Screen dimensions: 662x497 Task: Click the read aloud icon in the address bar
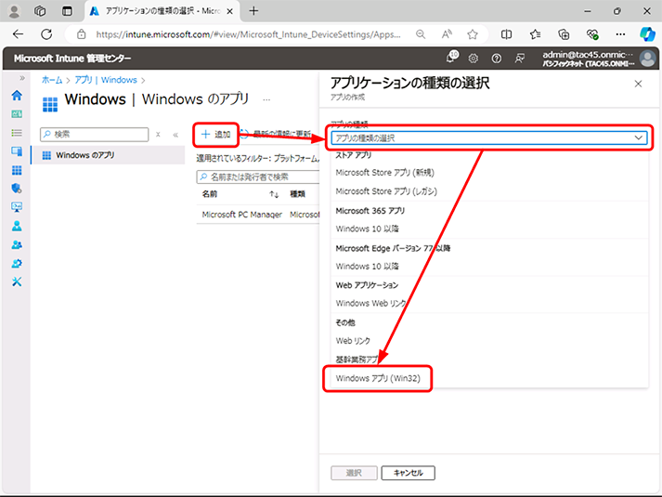point(447,34)
